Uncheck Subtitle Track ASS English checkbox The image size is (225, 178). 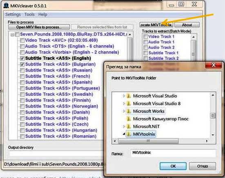[22, 58]
